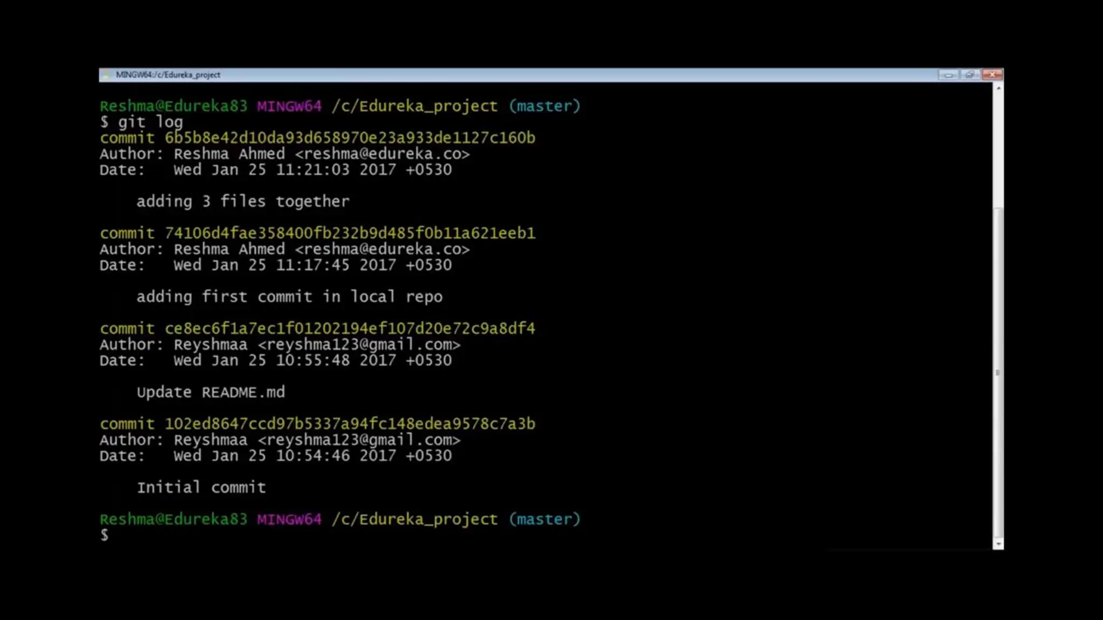Click the date line with 10:55:48

point(276,360)
